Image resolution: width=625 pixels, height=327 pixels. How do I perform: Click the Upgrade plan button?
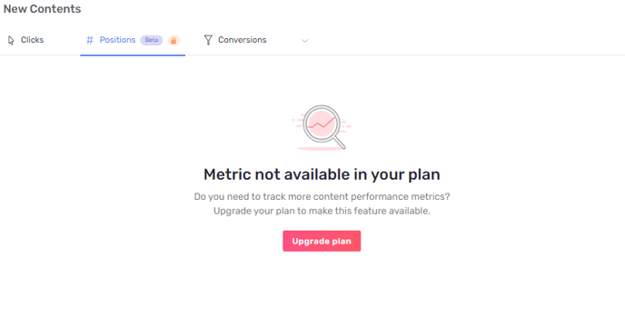[x=322, y=241]
